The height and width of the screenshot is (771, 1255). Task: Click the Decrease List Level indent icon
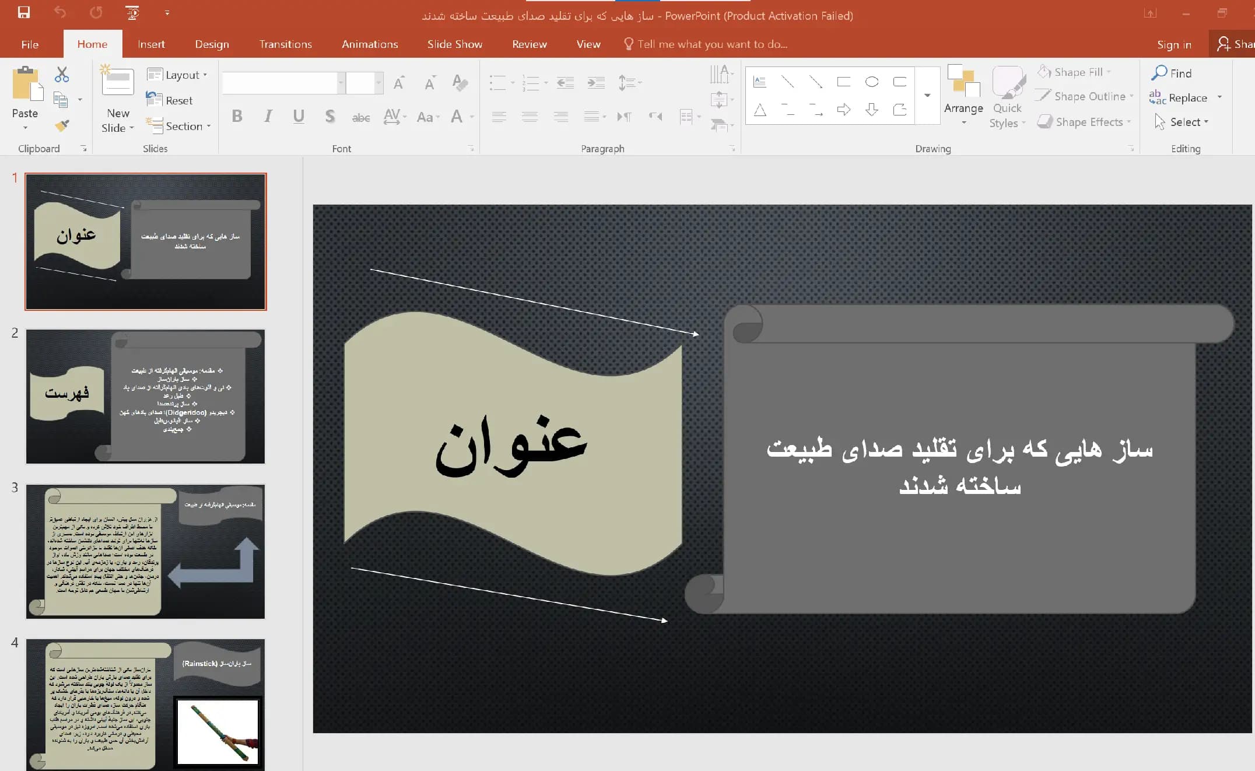tap(565, 83)
